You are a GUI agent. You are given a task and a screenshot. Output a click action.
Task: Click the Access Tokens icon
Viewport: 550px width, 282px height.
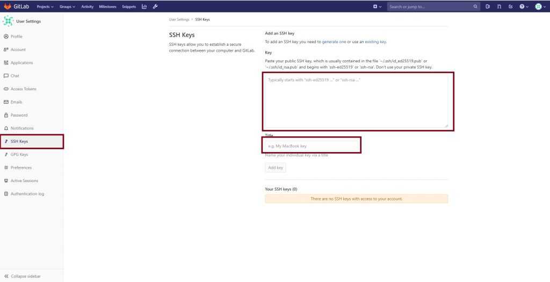point(5,89)
